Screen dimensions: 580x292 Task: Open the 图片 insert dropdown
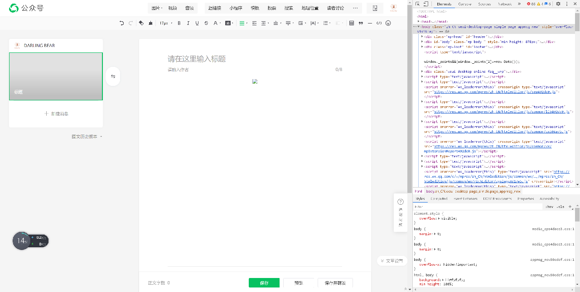(x=157, y=8)
